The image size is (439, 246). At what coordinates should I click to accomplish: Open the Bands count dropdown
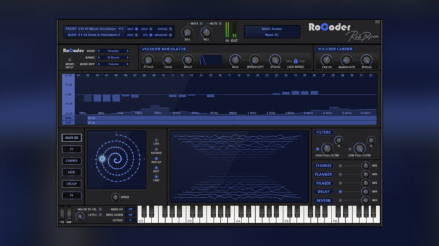click(113, 57)
